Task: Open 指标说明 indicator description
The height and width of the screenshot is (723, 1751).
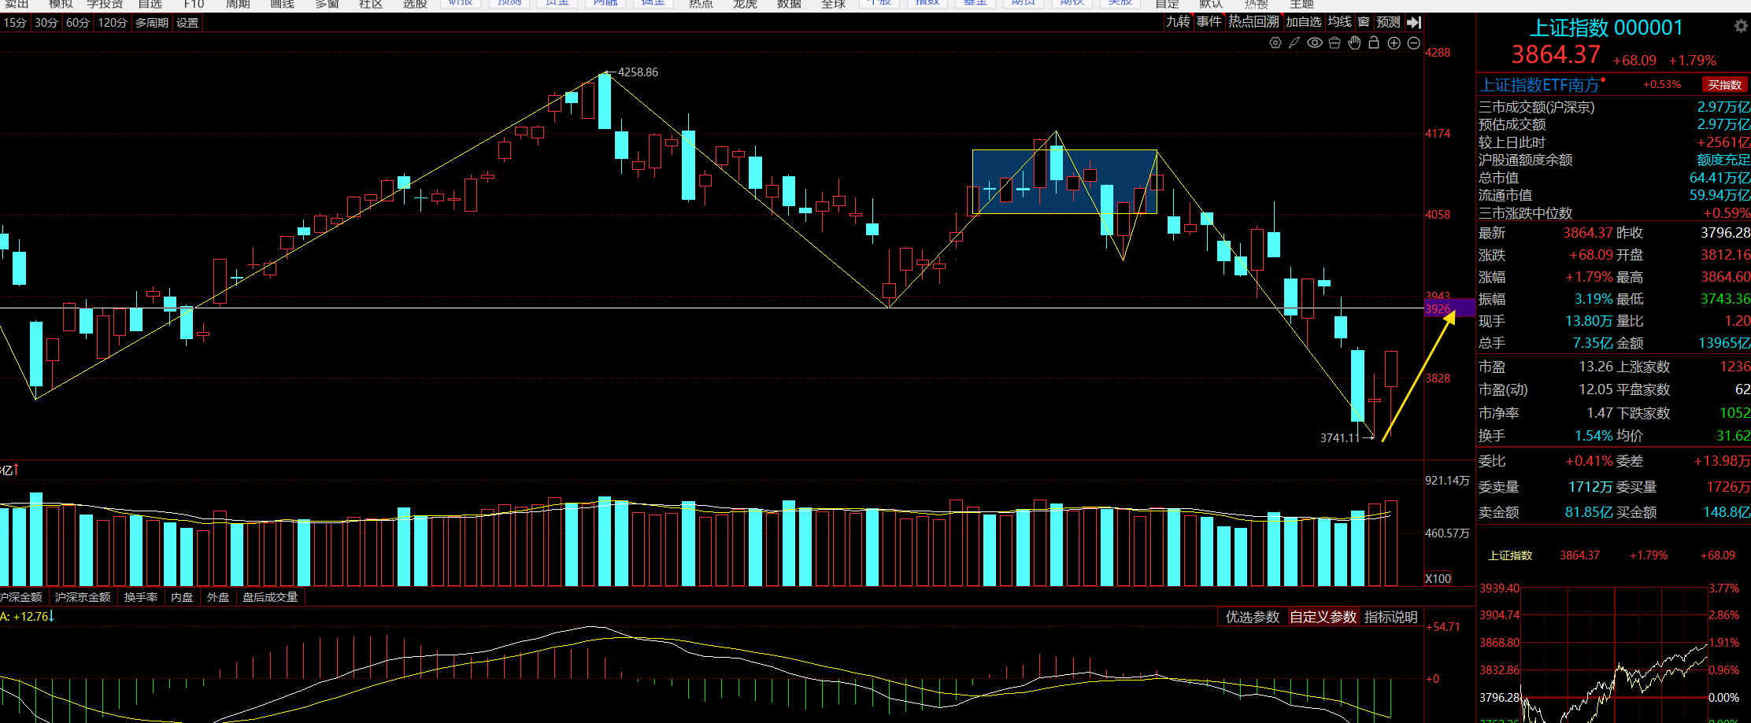Action: point(1391,617)
